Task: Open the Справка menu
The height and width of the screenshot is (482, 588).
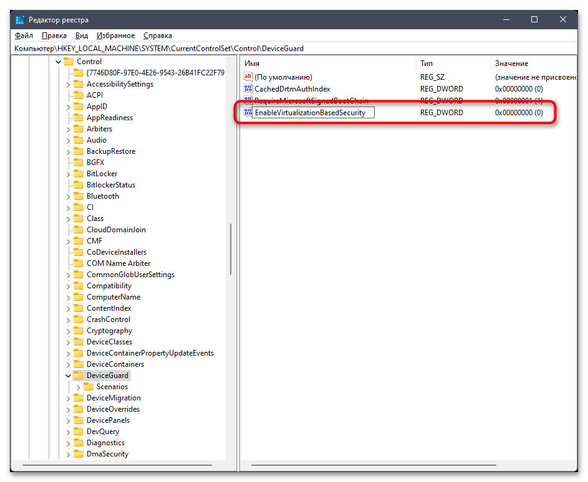Action: click(158, 35)
